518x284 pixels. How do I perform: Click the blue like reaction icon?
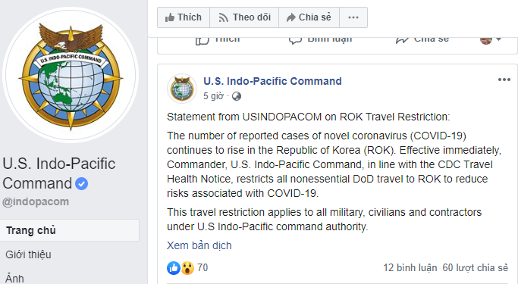174,268
